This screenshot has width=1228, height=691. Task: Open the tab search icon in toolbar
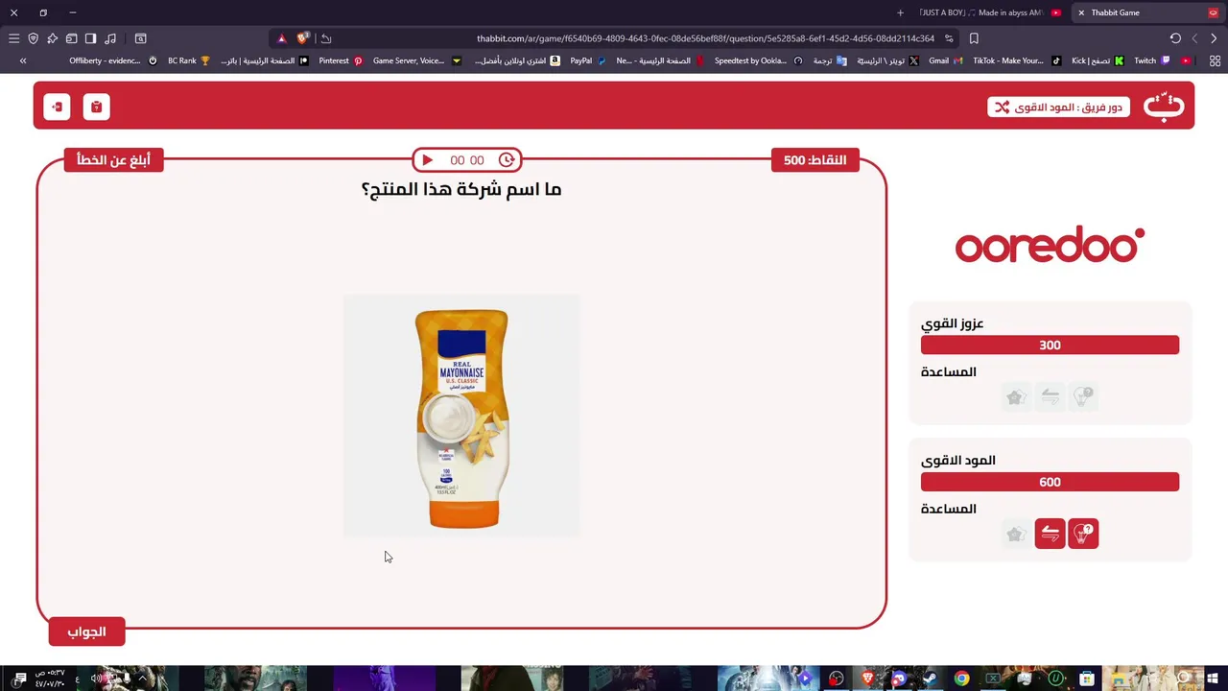[140, 38]
